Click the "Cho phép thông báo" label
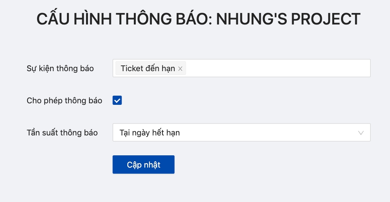The height and width of the screenshot is (202, 390). coord(64,101)
